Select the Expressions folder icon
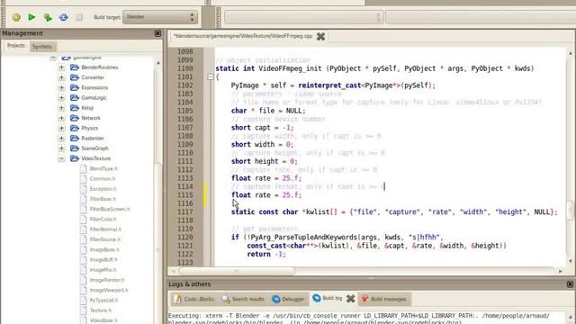576x324 pixels. point(75,87)
